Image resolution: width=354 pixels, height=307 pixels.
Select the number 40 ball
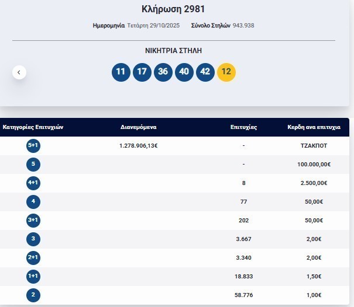[184, 72]
